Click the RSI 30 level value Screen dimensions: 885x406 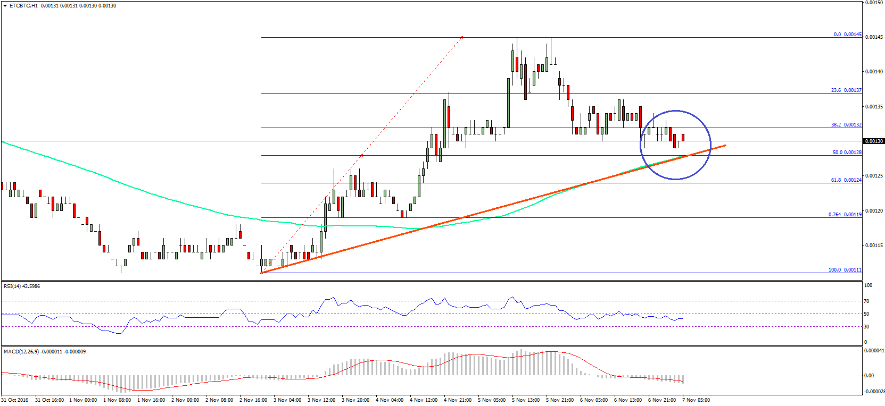click(x=866, y=327)
